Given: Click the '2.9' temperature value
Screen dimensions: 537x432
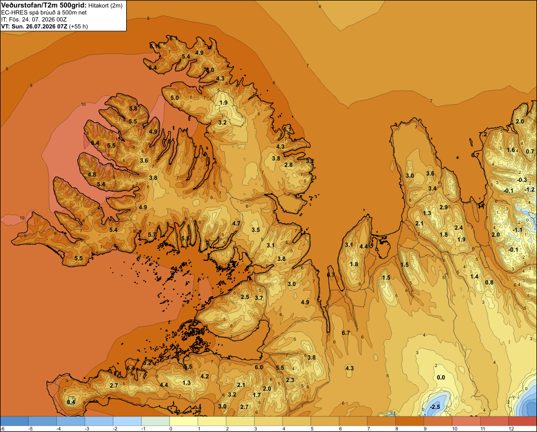Looking at the screenshot, I should coord(444,207).
